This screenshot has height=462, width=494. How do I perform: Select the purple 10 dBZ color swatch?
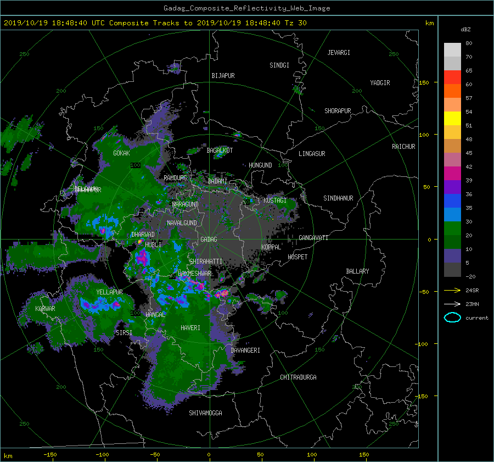coord(452,256)
